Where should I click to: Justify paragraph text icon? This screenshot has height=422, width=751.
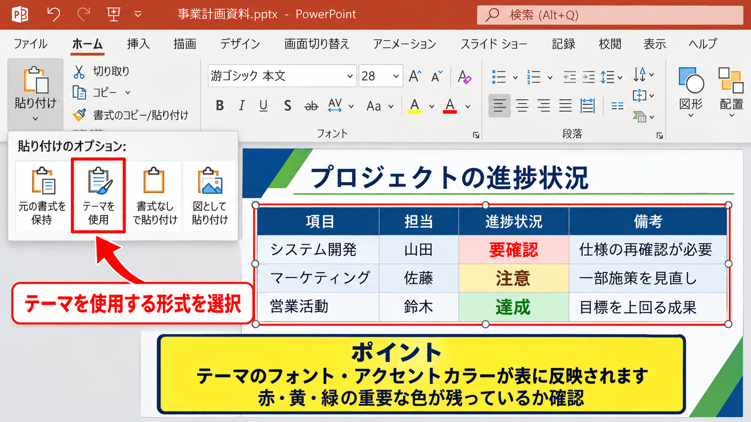pyautogui.click(x=565, y=106)
